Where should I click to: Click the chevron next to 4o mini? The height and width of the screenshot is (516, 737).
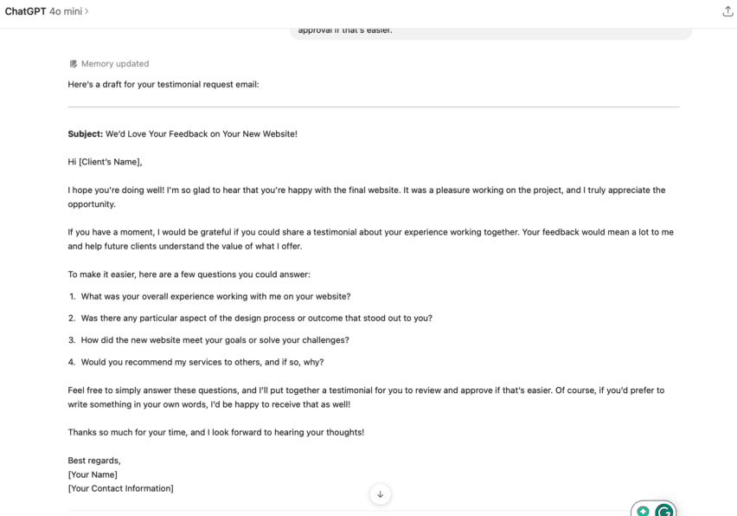point(87,11)
